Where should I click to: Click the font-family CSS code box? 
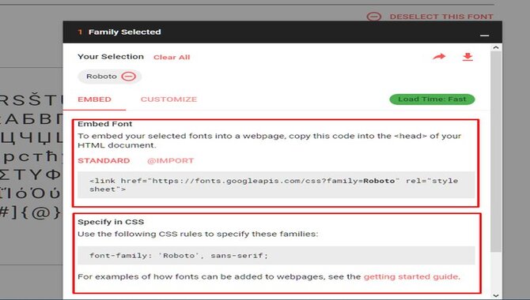point(276,256)
